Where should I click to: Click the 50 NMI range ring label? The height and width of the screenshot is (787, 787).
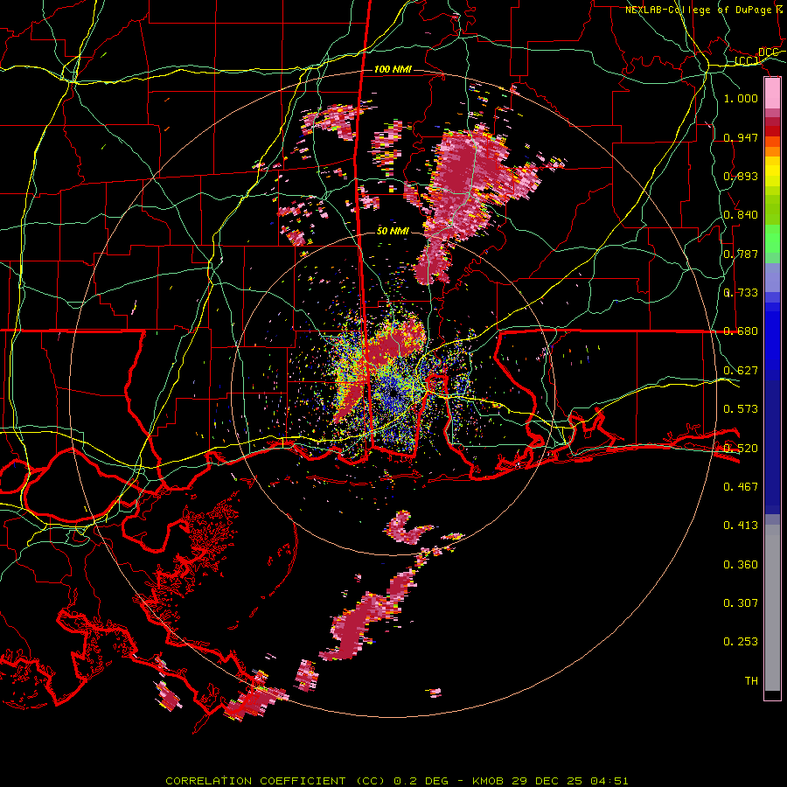point(393,231)
